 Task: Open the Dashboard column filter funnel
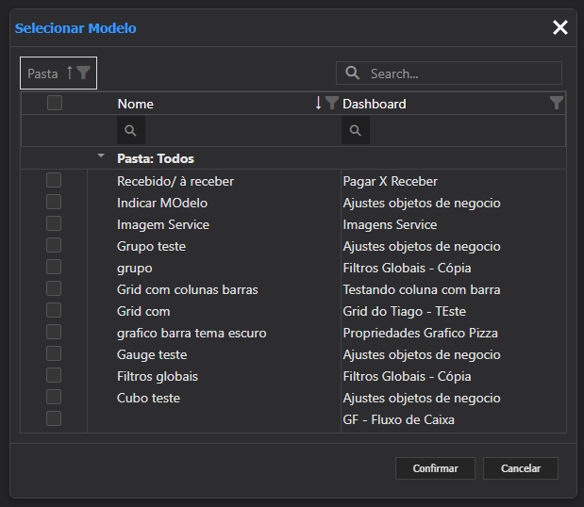pos(557,103)
